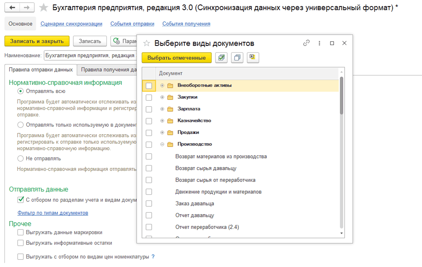Screen dimensions: 422x267
Task: Check Отчет переработчика (2.4) box
Action: pyautogui.click(x=149, y=227)
